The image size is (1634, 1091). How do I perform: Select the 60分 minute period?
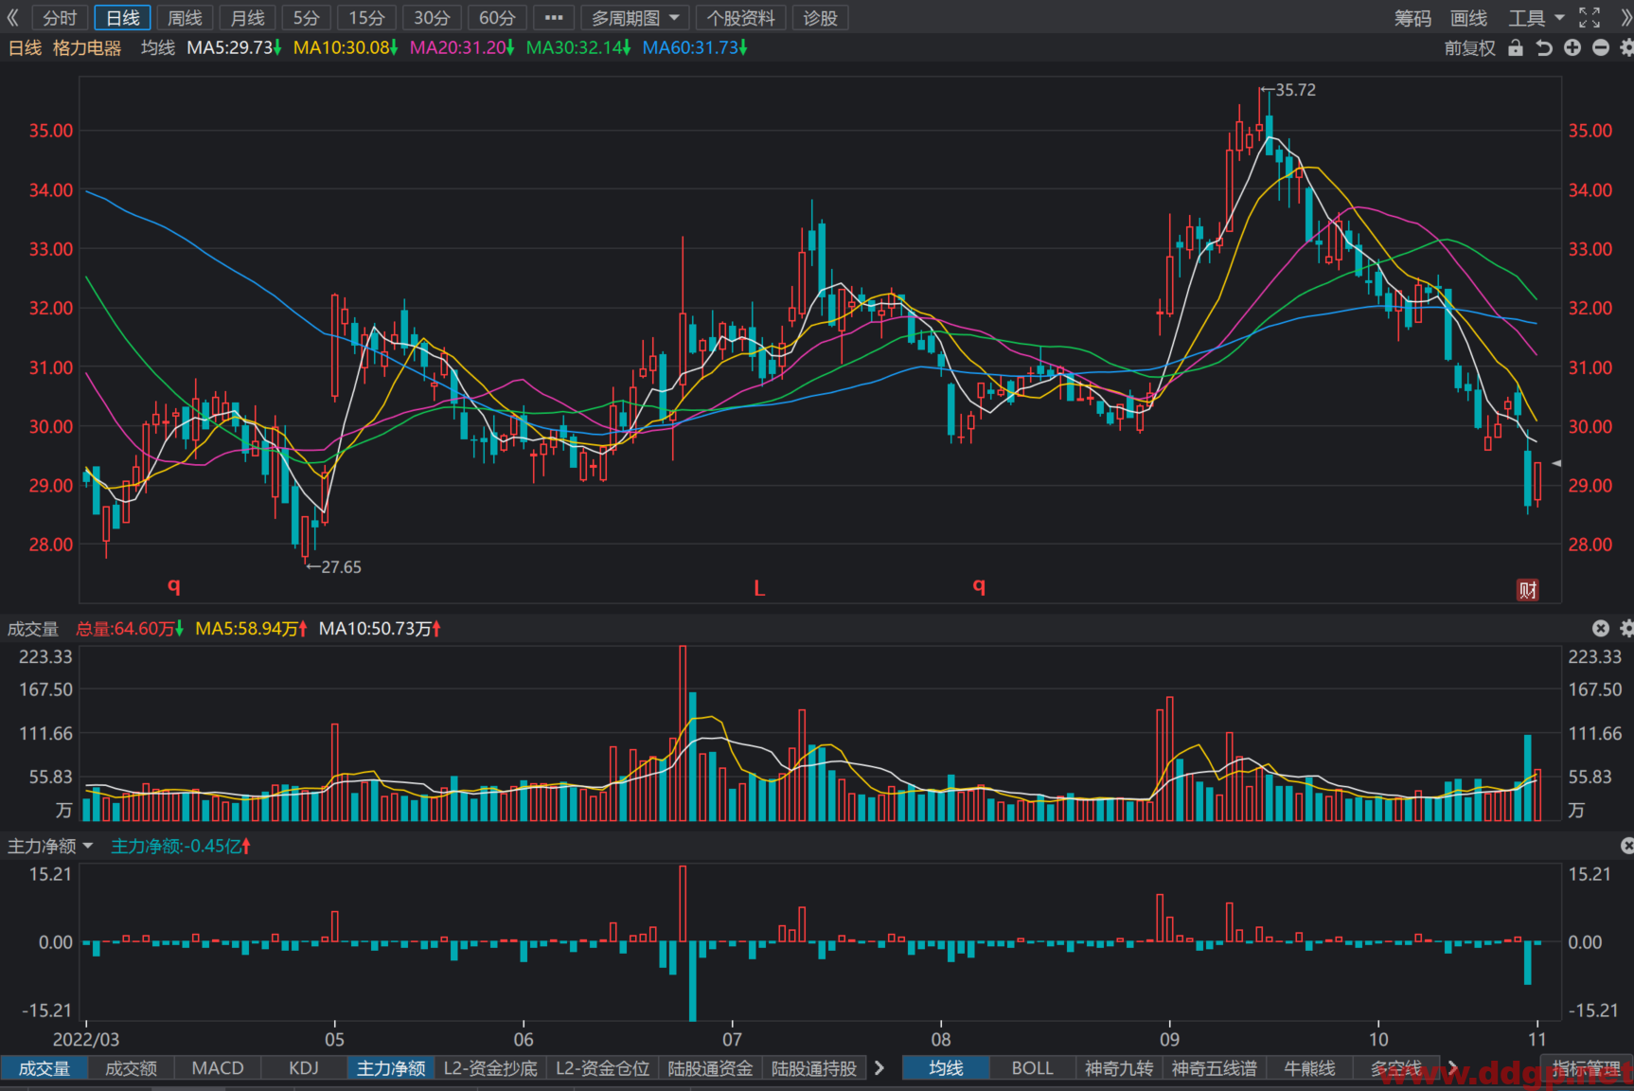[x=497, y=17]
